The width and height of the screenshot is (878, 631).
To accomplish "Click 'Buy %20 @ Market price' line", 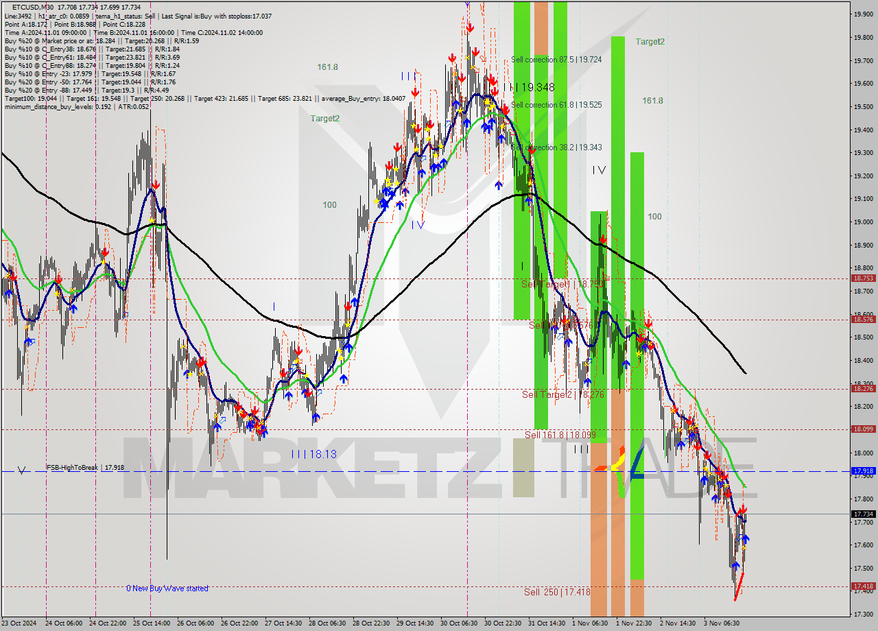I will 102,40.
